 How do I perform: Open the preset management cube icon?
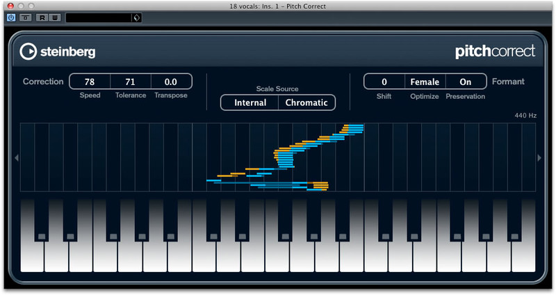coord(137,18)
